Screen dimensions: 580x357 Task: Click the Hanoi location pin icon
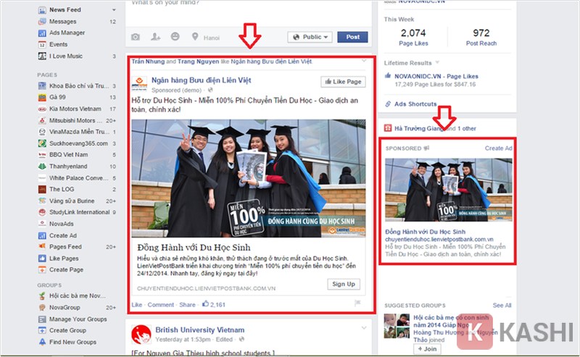[196, 37]
